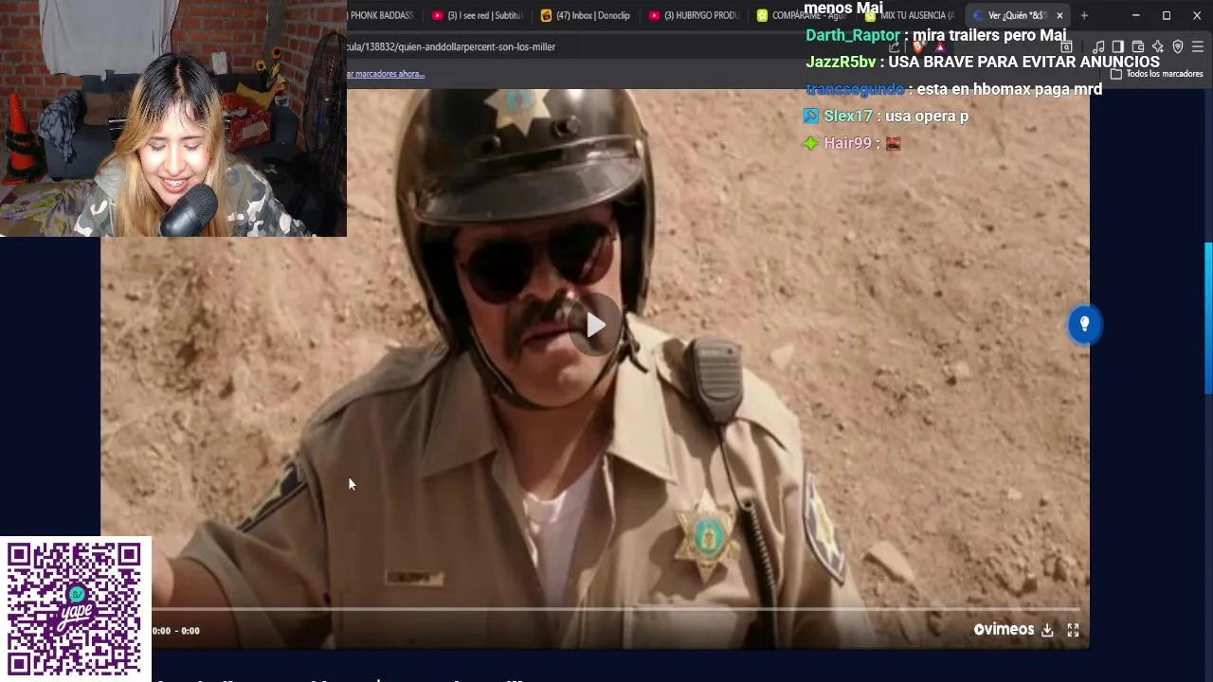This screenshot has width=1213, height=682.
Task: Open a new browser tab
Action: (x=1084, y=15)
